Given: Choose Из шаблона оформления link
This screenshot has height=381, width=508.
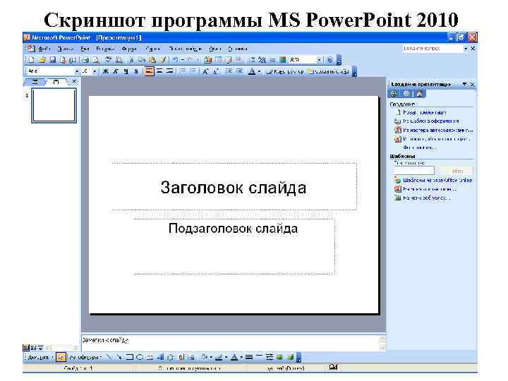Looking at the screenshot, I should point(431,121).
